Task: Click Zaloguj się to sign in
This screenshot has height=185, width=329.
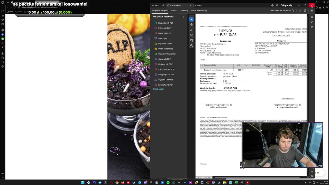Action: click(x=286, y=5)
